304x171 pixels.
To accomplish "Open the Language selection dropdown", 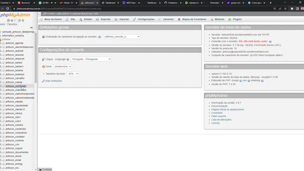I will (91, 59).
